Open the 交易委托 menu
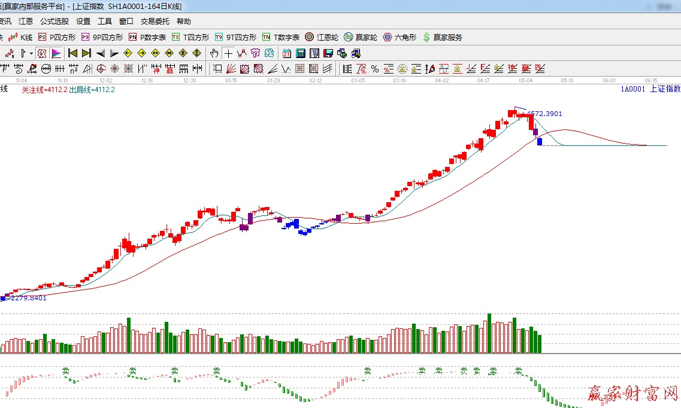 pos(155,21)
